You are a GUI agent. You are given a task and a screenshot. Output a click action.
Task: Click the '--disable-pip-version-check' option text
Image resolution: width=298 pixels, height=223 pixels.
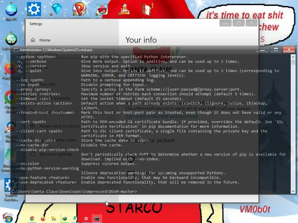click(47, 150)
